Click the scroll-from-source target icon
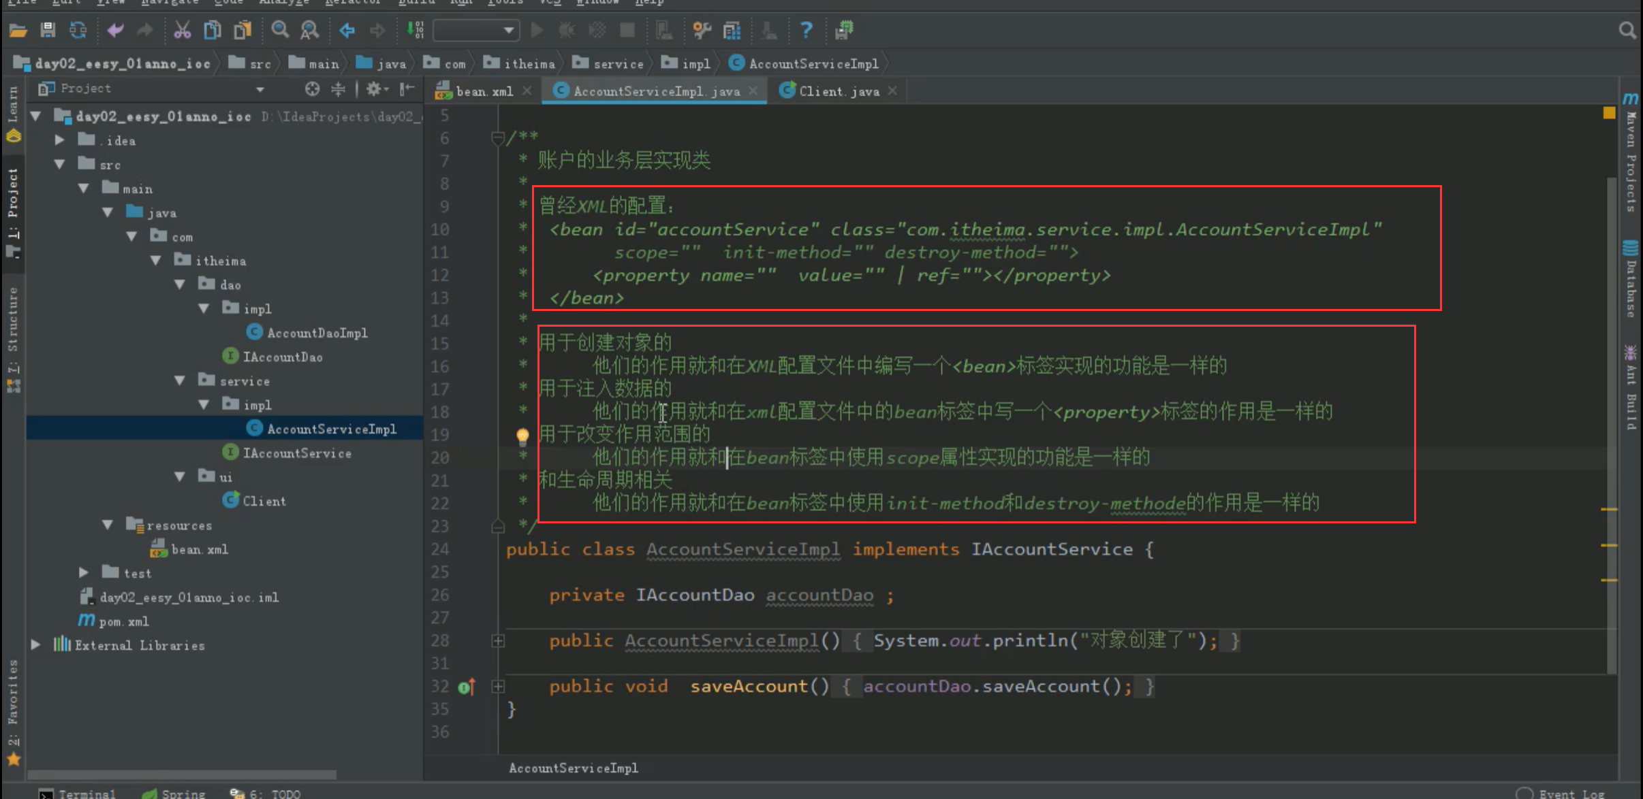The width and height of the screenshot is (1643, 799). click(312, 89)
